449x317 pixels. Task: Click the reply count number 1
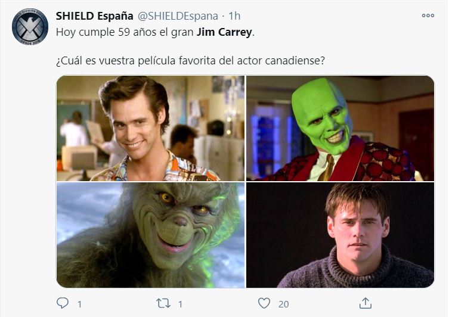click(x=80, y=304)
